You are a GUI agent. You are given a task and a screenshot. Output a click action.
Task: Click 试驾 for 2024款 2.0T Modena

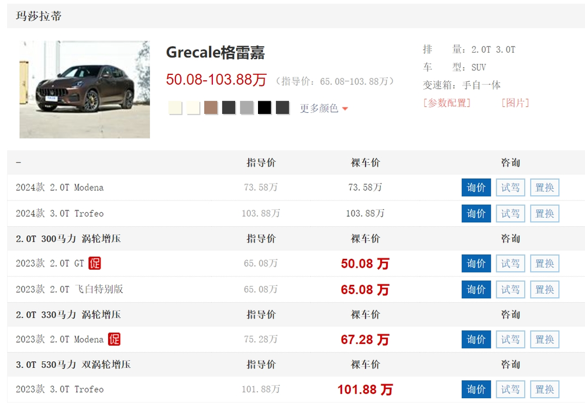click(x=510, y=187)
